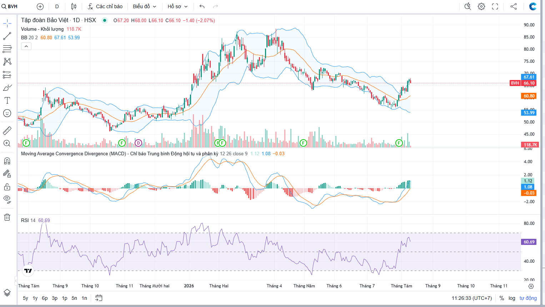
Task: Select the 3p time range
Action: 55,298
